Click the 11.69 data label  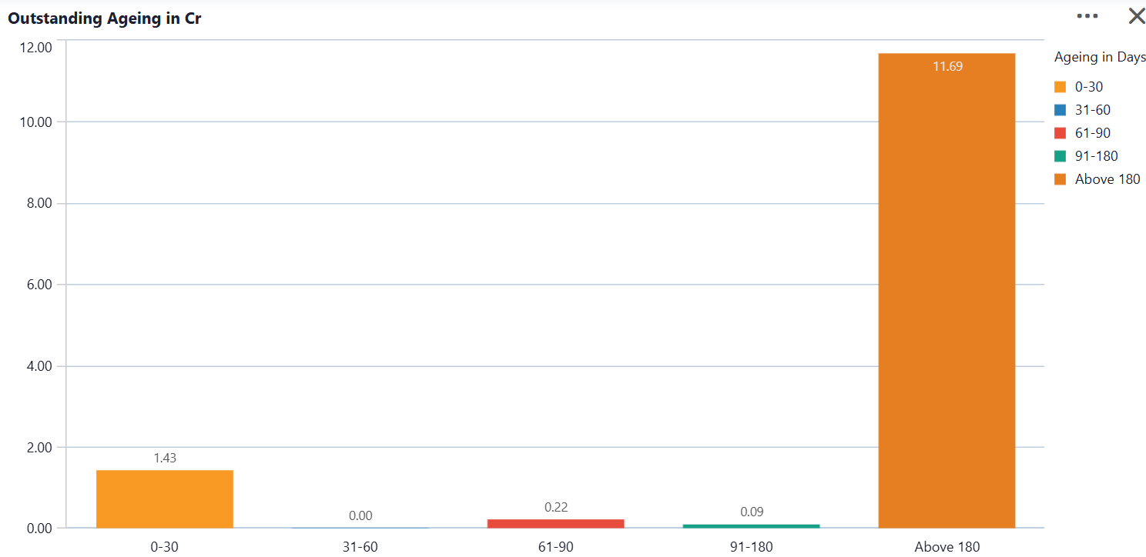point(947,66)
